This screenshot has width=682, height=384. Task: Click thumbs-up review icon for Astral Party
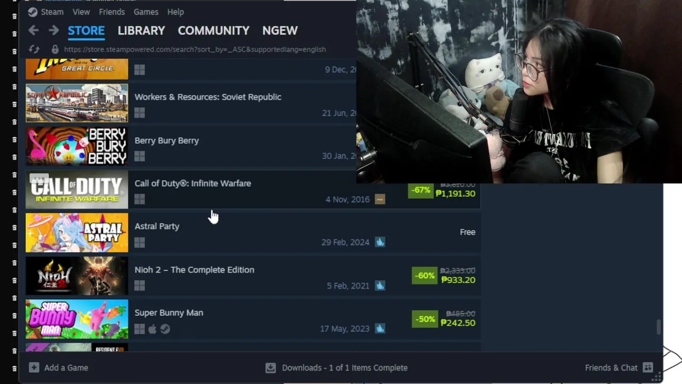[x=380, y=242]
